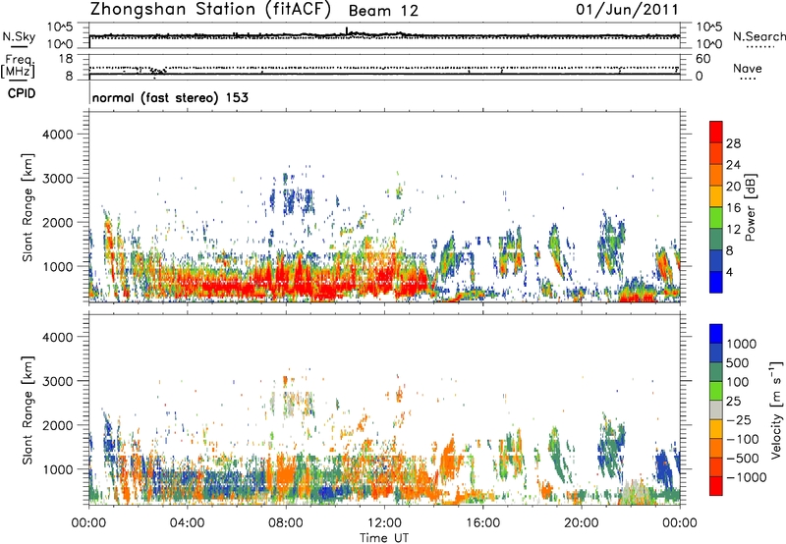Click the power colorbar value '16'
Viewport: 786px width, 544px height.
(733, 208)
